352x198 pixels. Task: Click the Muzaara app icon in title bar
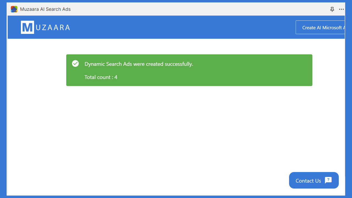pyautogui.click(x=14, y=9)
